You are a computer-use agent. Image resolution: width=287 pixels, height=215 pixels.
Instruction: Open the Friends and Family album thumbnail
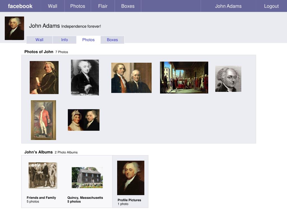coord(43,175)
